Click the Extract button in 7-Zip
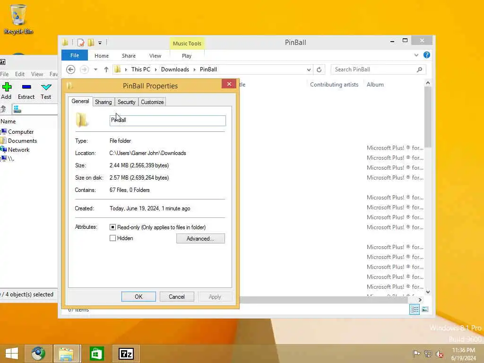The width and height of the screenshot is (484, 363). (x=26, y=91)
